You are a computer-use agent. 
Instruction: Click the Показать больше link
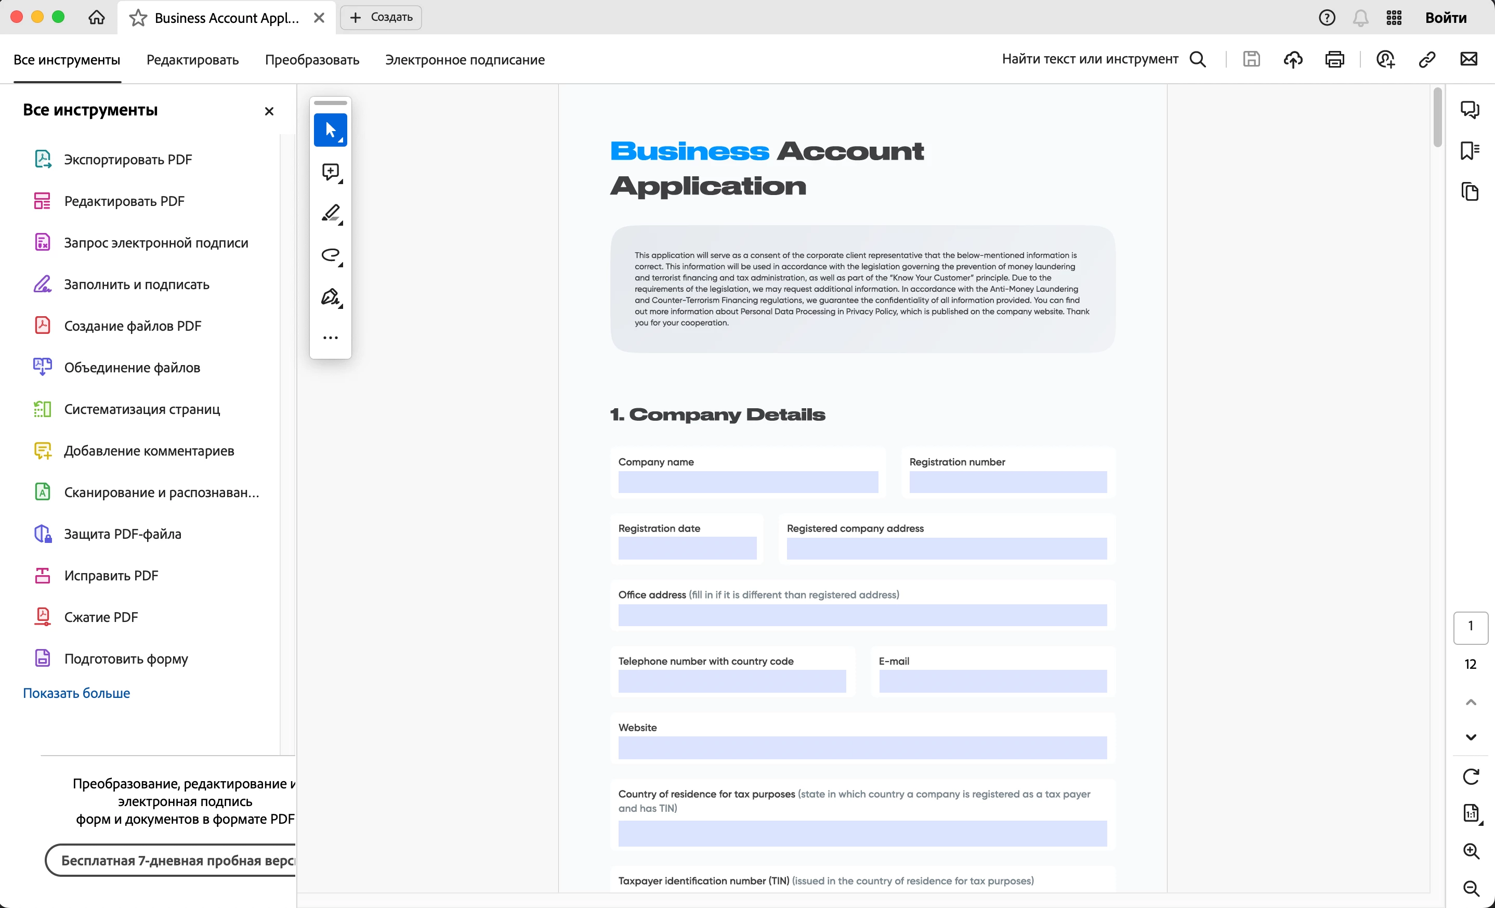[76, 693]
